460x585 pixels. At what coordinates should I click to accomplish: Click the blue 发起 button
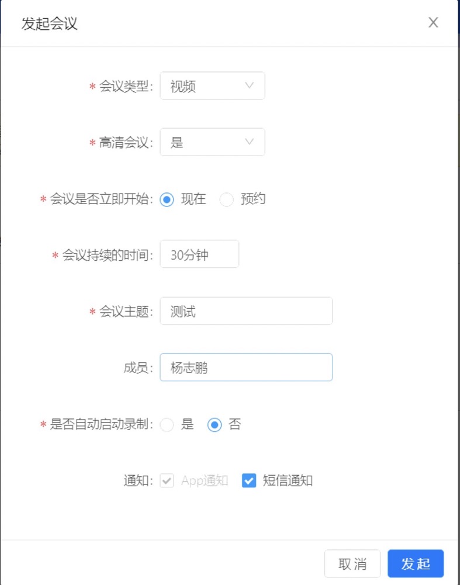click(416, 564)
